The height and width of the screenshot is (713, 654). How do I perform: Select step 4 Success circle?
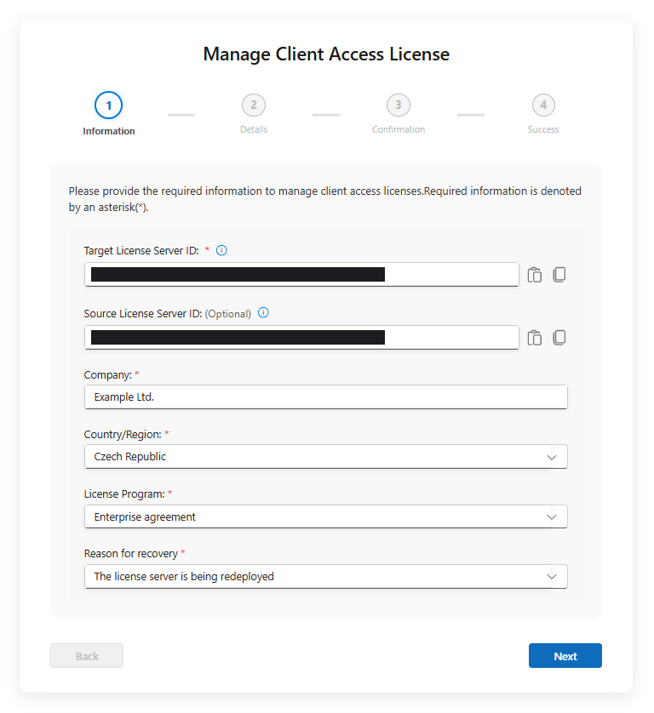click(543, 105)
